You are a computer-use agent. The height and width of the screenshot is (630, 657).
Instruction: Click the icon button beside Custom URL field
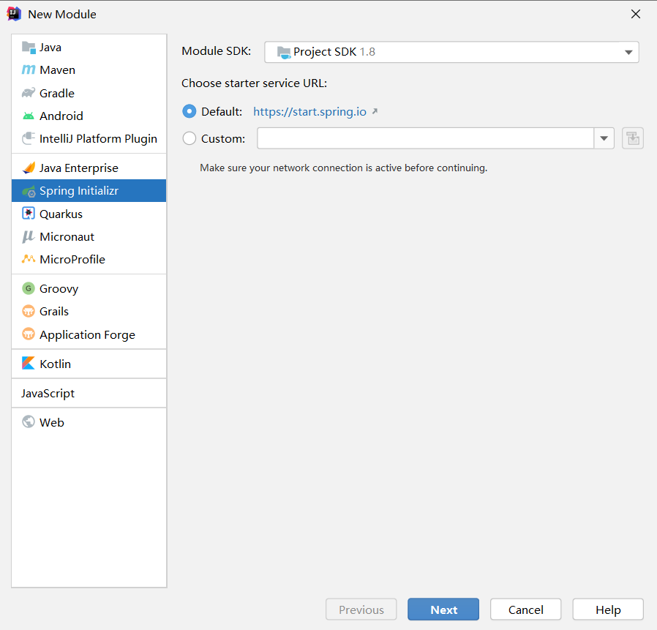pyautogui.click(x=633, y=138)
